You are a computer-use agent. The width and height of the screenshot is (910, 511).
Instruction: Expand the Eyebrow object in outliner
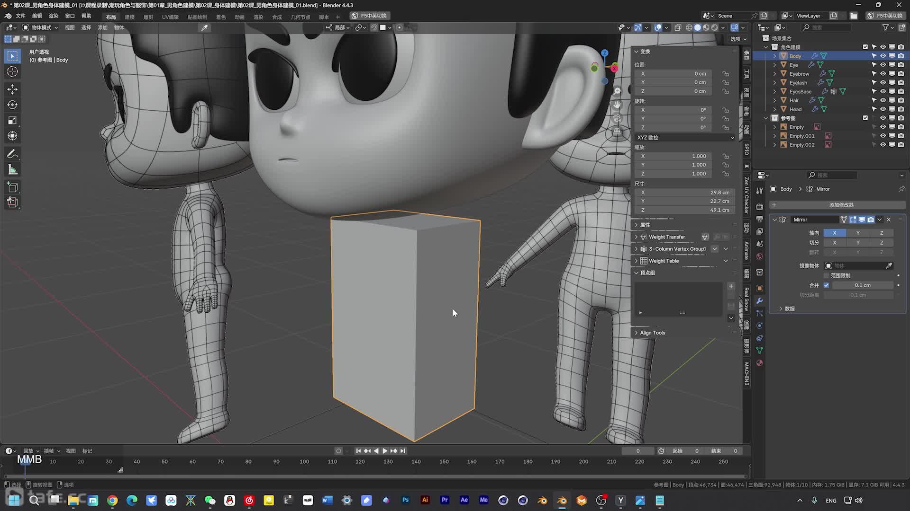click(x=775, y=74)
